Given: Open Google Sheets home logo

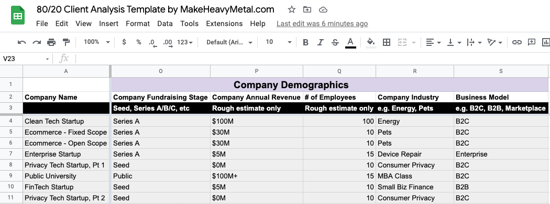Looking at the screenshot, I should point(17,15).
